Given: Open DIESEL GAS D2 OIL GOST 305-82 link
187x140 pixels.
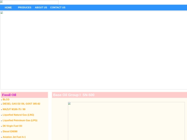Looking at the screenshot, I should point(21,104).
